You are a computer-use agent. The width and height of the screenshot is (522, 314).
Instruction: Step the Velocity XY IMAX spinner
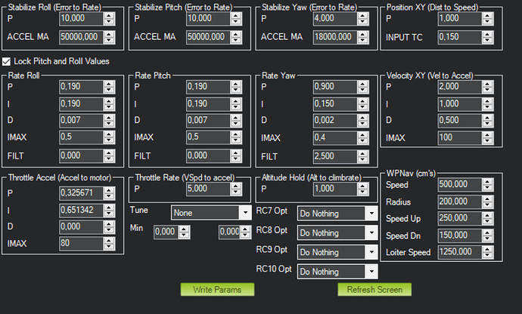click(x=487, y=137)
